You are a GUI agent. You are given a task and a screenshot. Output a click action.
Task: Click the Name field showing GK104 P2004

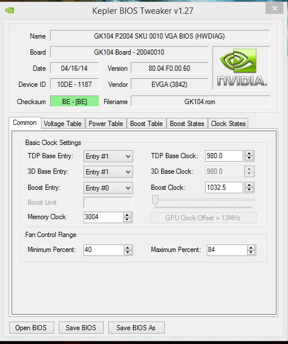pyautogui.click(x=160, y=36)
